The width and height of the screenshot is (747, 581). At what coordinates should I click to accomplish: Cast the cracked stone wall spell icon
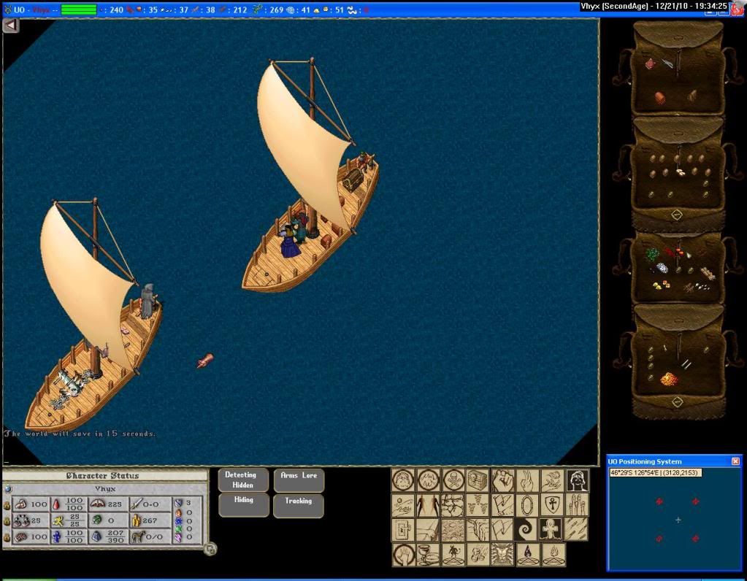[x=453, y=505]
